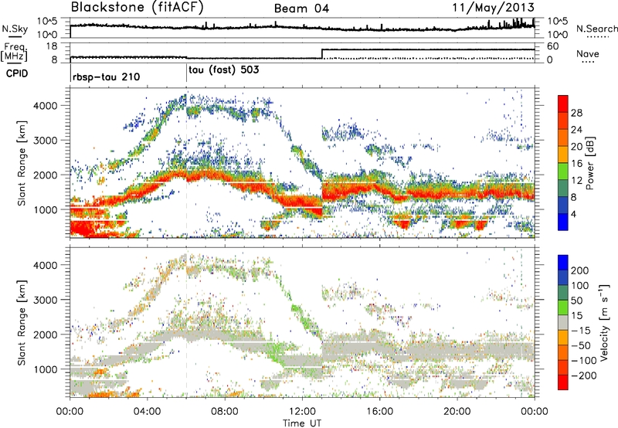
Task: Click the 'rbsp-tau 210' CPID marker text
Action: [106, 76]
